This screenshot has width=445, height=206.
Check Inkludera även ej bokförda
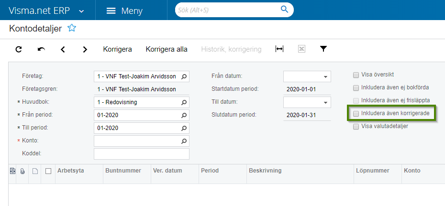tap(356, 88)
